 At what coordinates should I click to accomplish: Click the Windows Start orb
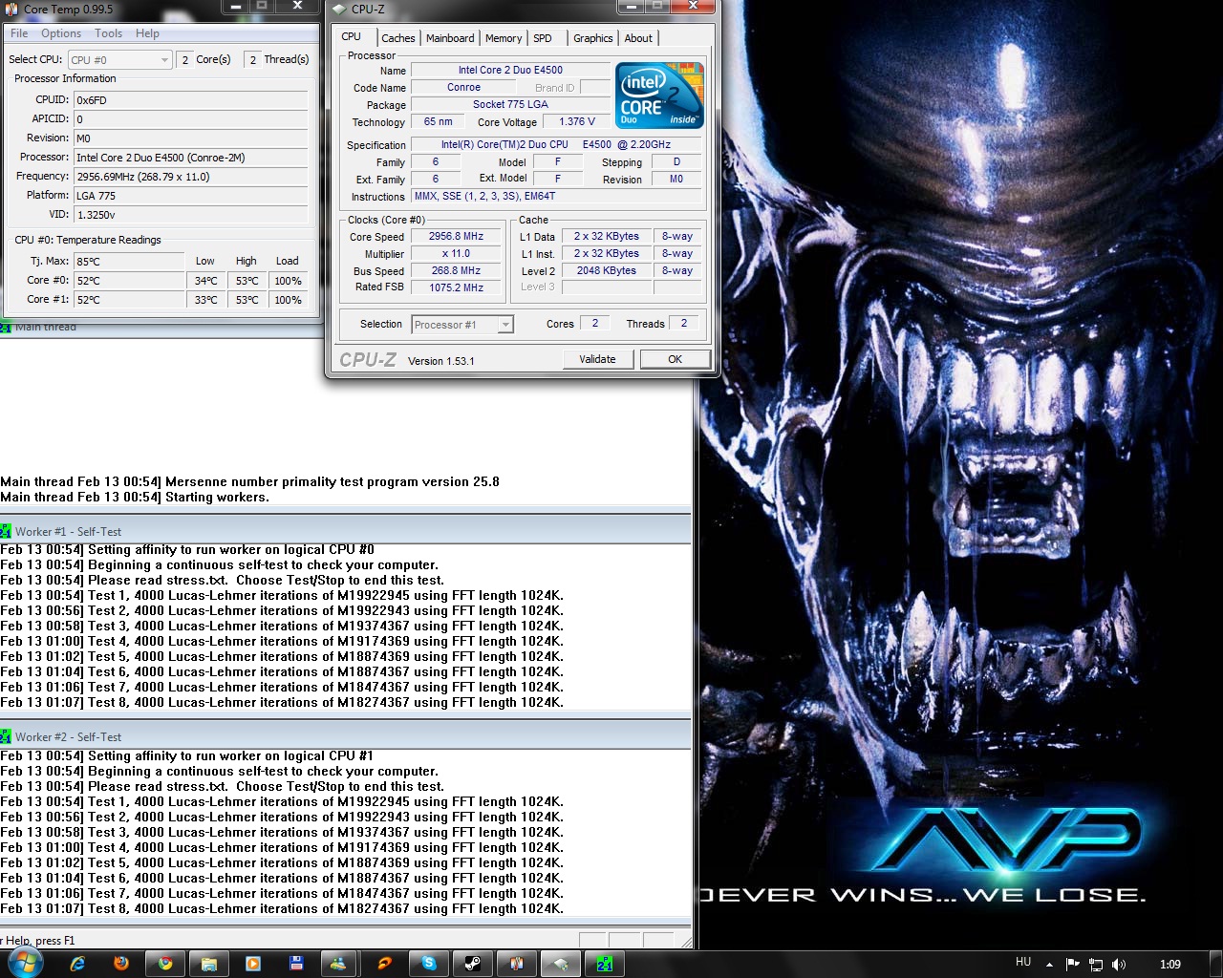[26, 963]
